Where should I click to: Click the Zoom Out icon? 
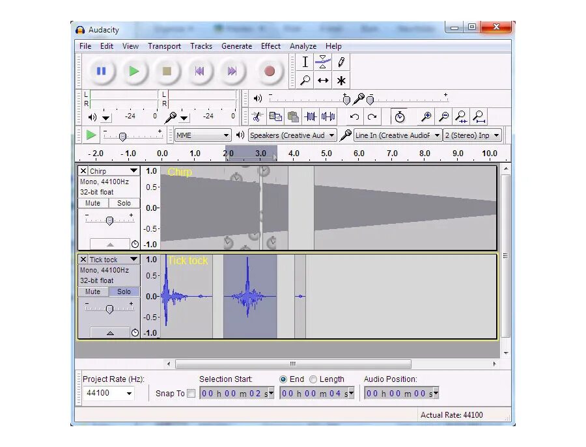coord(443,117)
